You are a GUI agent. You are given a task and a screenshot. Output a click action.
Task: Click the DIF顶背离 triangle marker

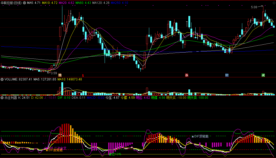pos(193,136)
